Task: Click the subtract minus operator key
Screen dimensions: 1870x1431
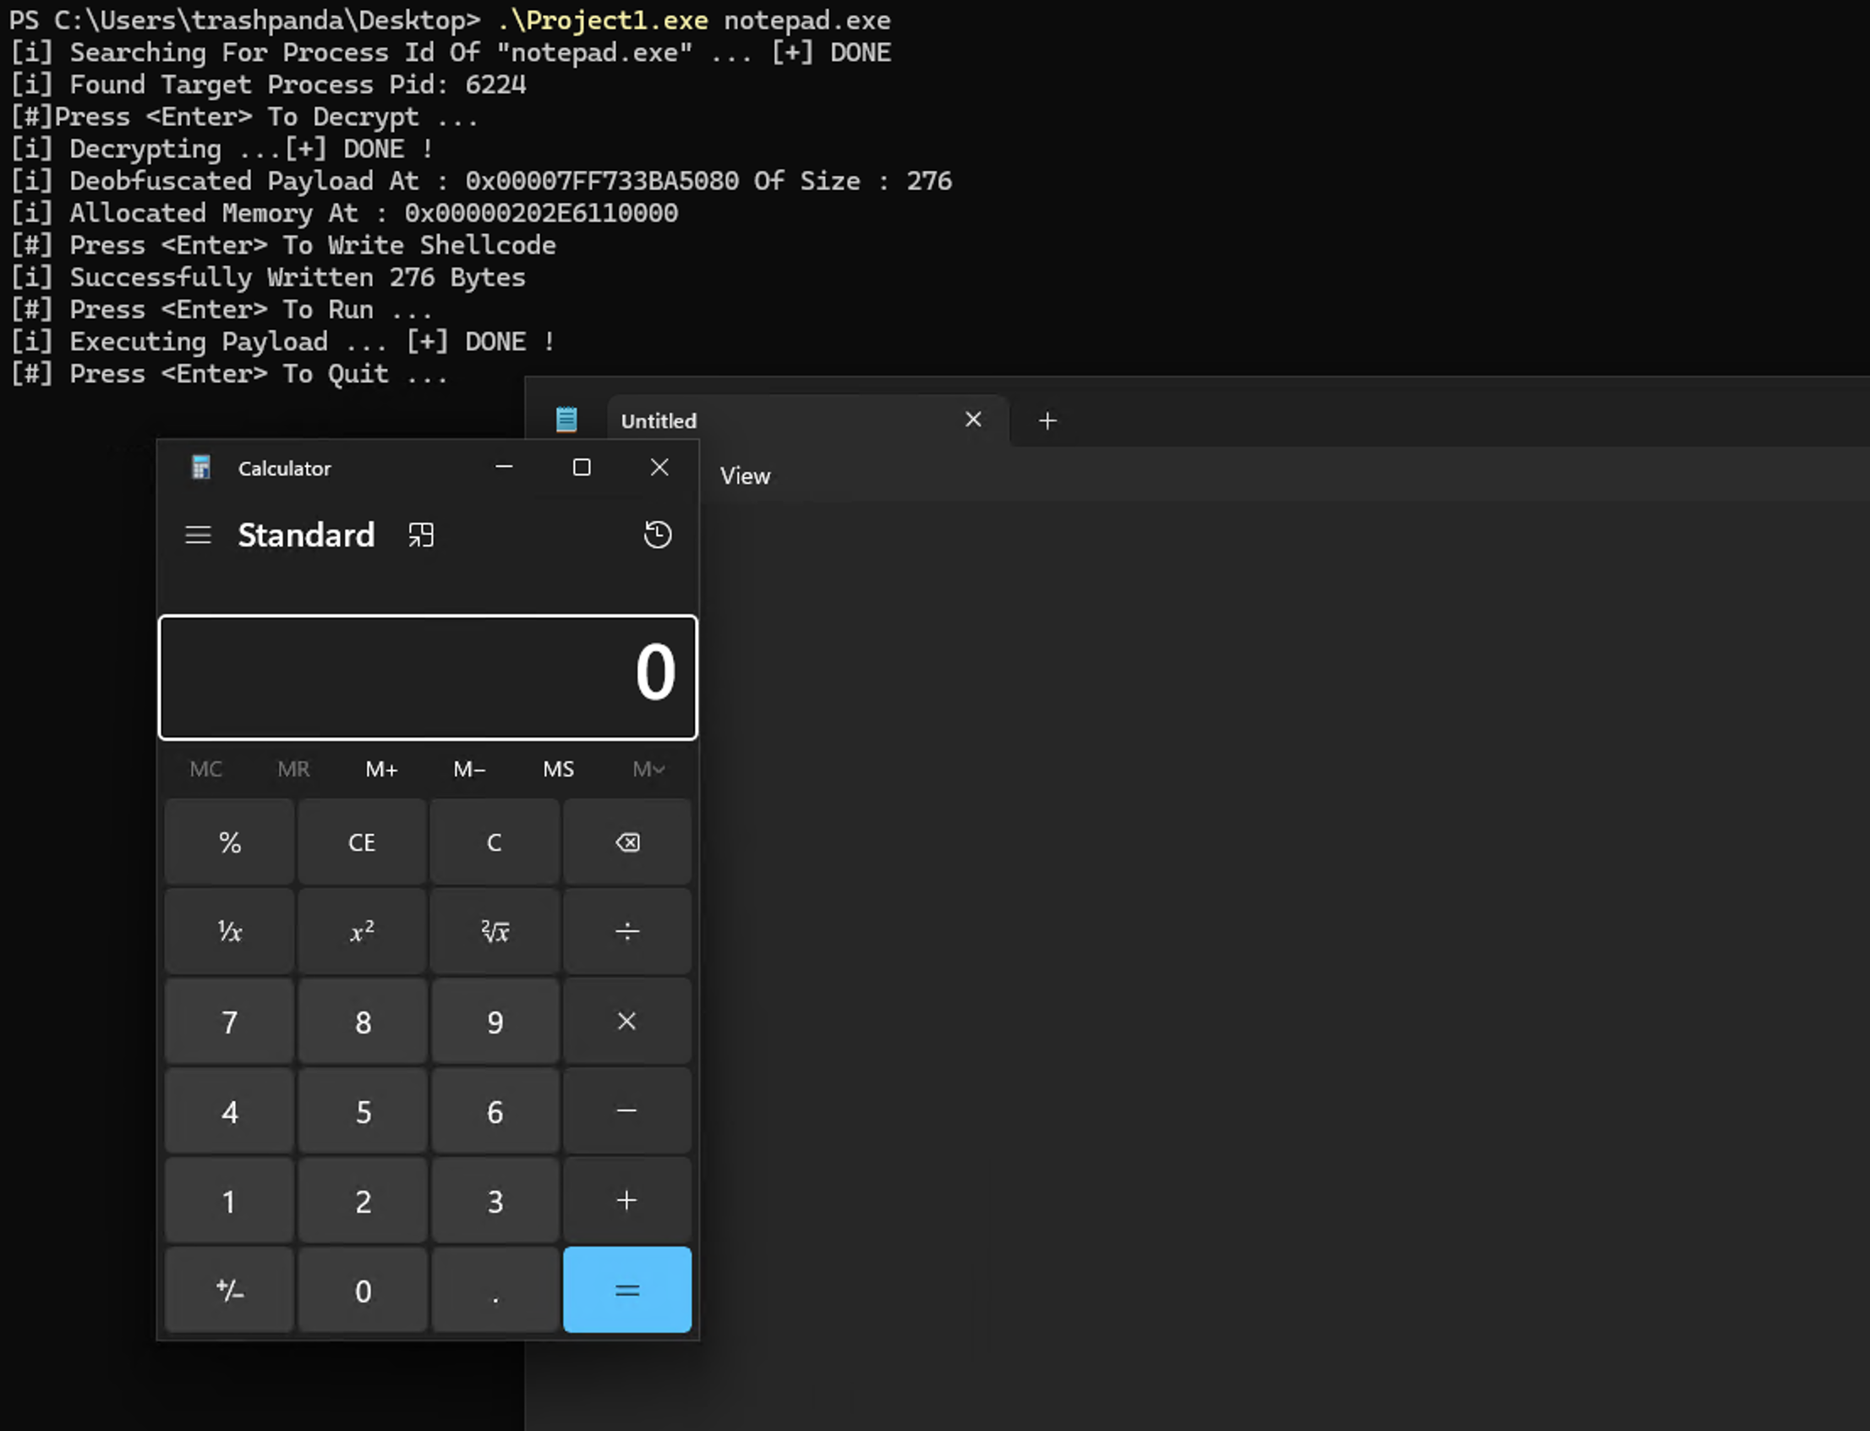Action: (x=626, y=1110)
